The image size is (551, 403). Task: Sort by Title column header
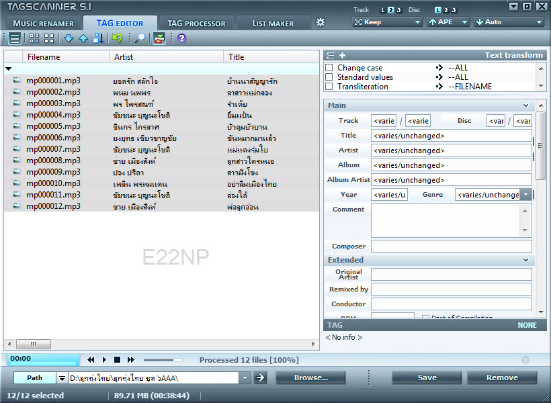(x=271, y=57)
